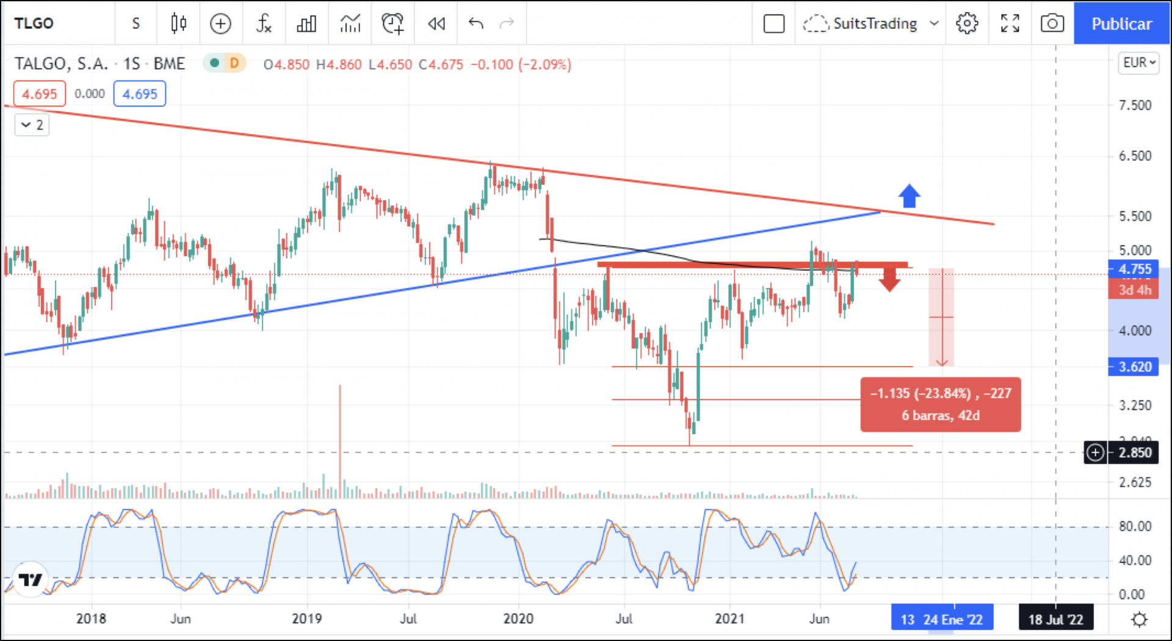Image resolution: width=1172 pixels, height=641 pixels.
Task: Click the Publicar button
Action: pyautogui.click(x=1121, y=24)
